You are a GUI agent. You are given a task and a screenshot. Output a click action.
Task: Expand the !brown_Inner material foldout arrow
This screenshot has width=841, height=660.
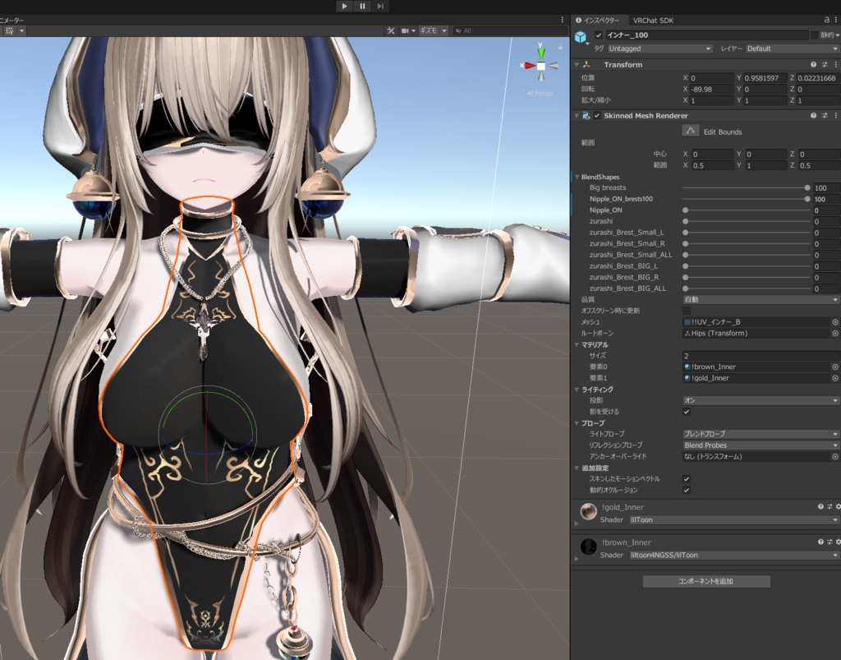[x=577, y=559]
